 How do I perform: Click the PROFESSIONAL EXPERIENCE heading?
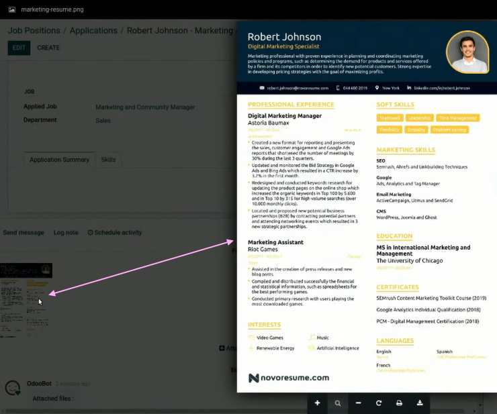pos(291,105)
